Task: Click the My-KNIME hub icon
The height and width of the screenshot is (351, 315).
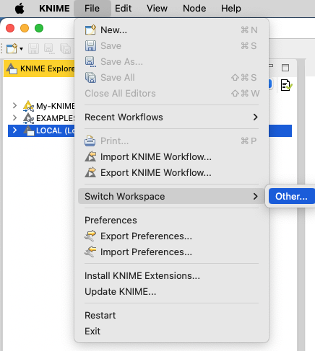Action: click(28, 106)
